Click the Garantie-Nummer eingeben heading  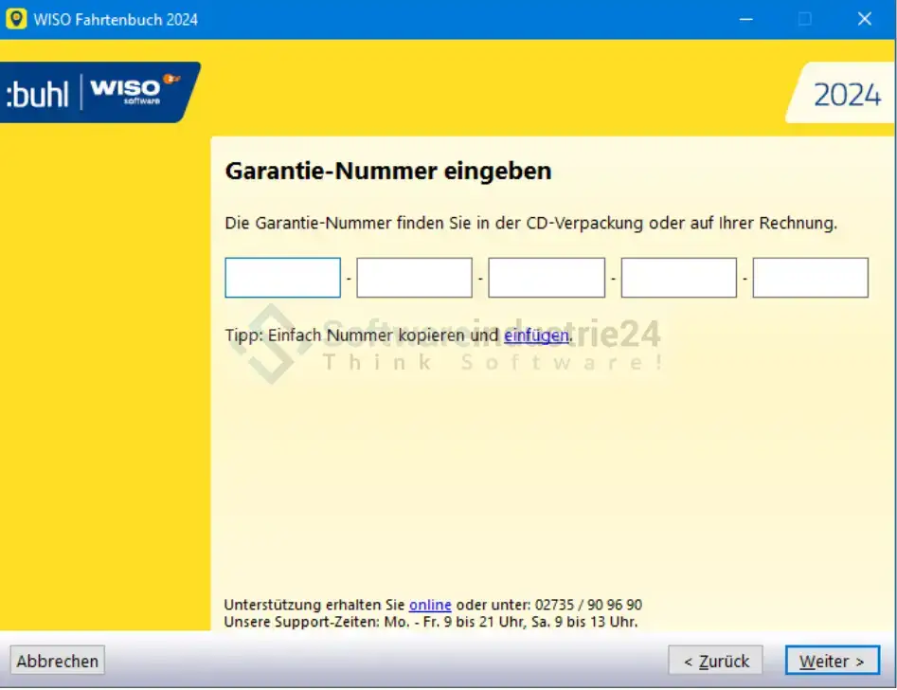click(387, 172)
